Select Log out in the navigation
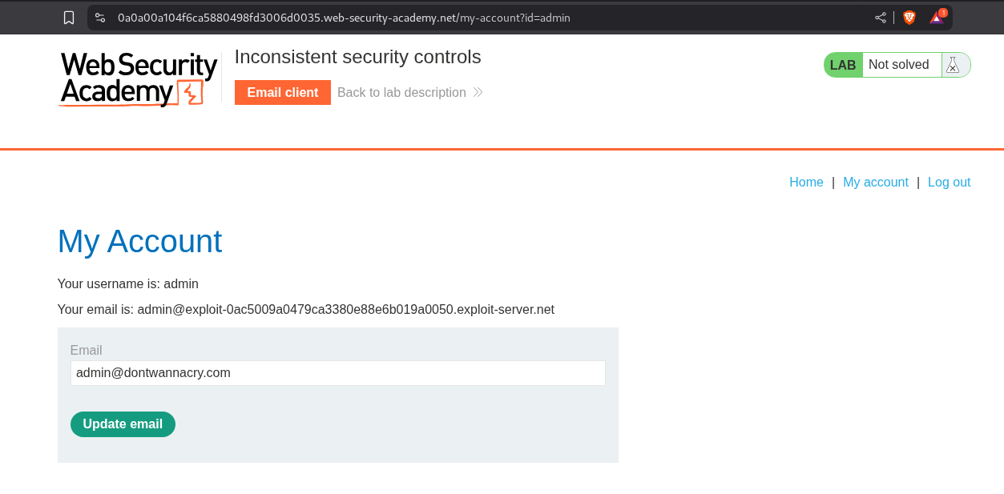 (949, 182)
